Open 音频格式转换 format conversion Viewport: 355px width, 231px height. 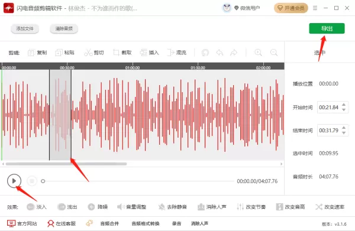[x=146, y=223]
